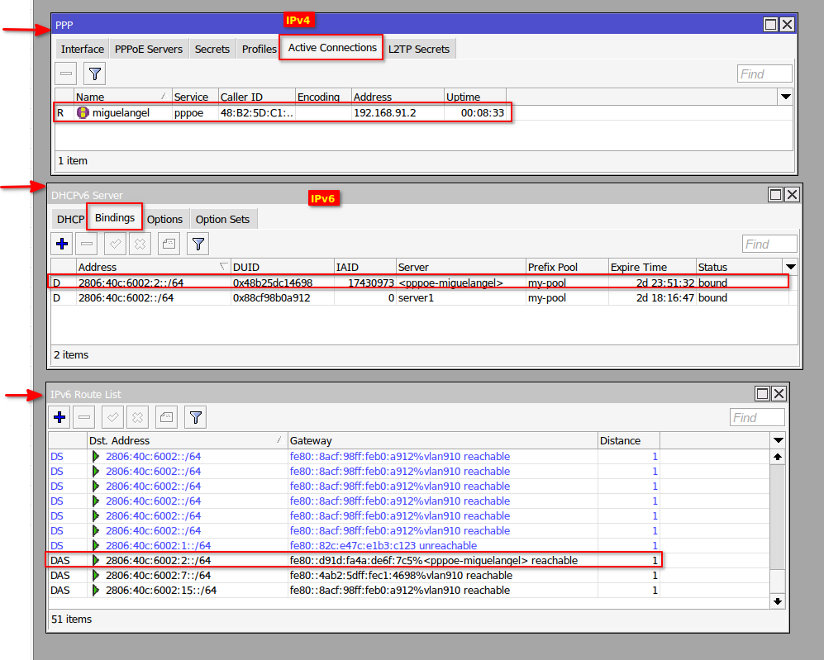
Task: Click the remove button in PPP window
Action: (65, 74)
